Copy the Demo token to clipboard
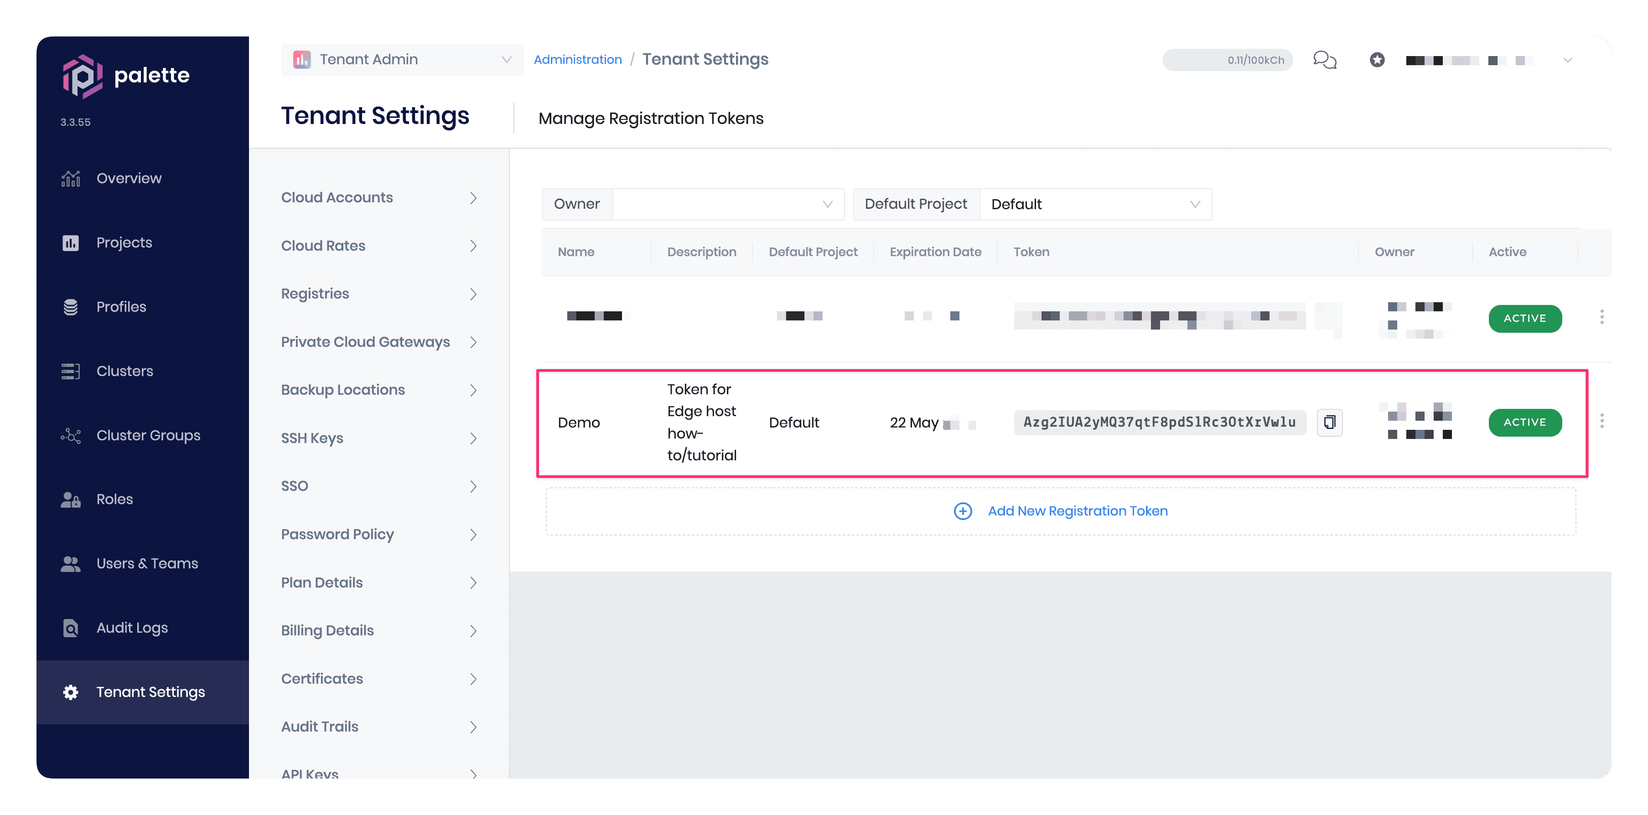 [x=1329, y=422]
